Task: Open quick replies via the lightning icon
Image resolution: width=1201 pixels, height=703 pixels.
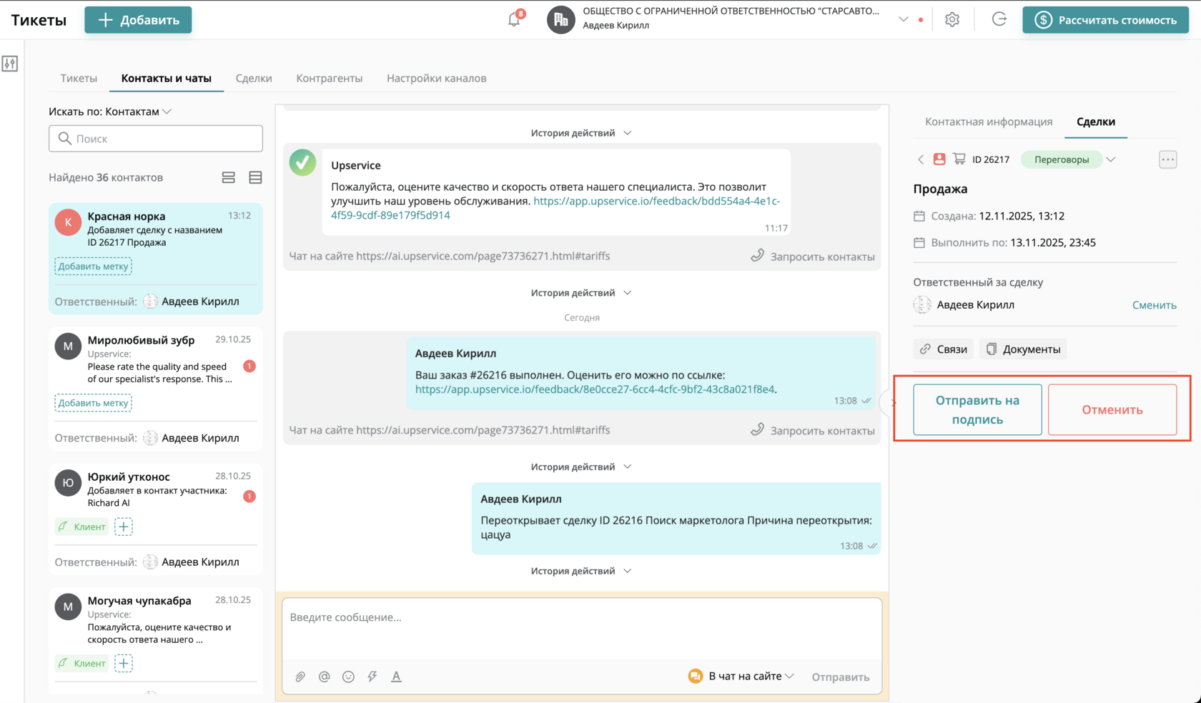Action: (372, 676)
